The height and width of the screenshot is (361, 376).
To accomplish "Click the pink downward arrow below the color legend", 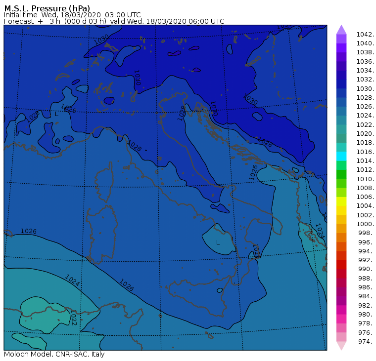I will pos(341,346).
